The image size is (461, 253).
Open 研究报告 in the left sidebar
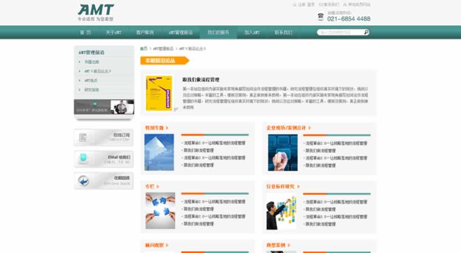[92, 90]
